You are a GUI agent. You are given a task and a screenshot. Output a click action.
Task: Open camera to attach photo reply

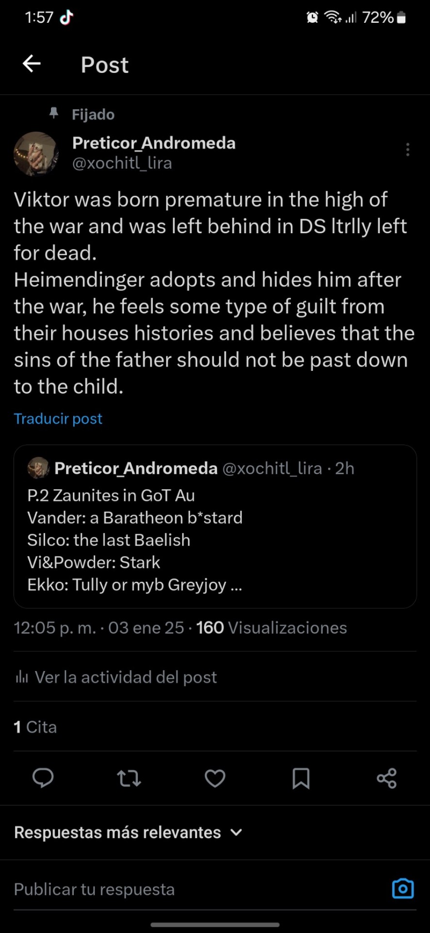pyautogui.click(x=403, y=889)
